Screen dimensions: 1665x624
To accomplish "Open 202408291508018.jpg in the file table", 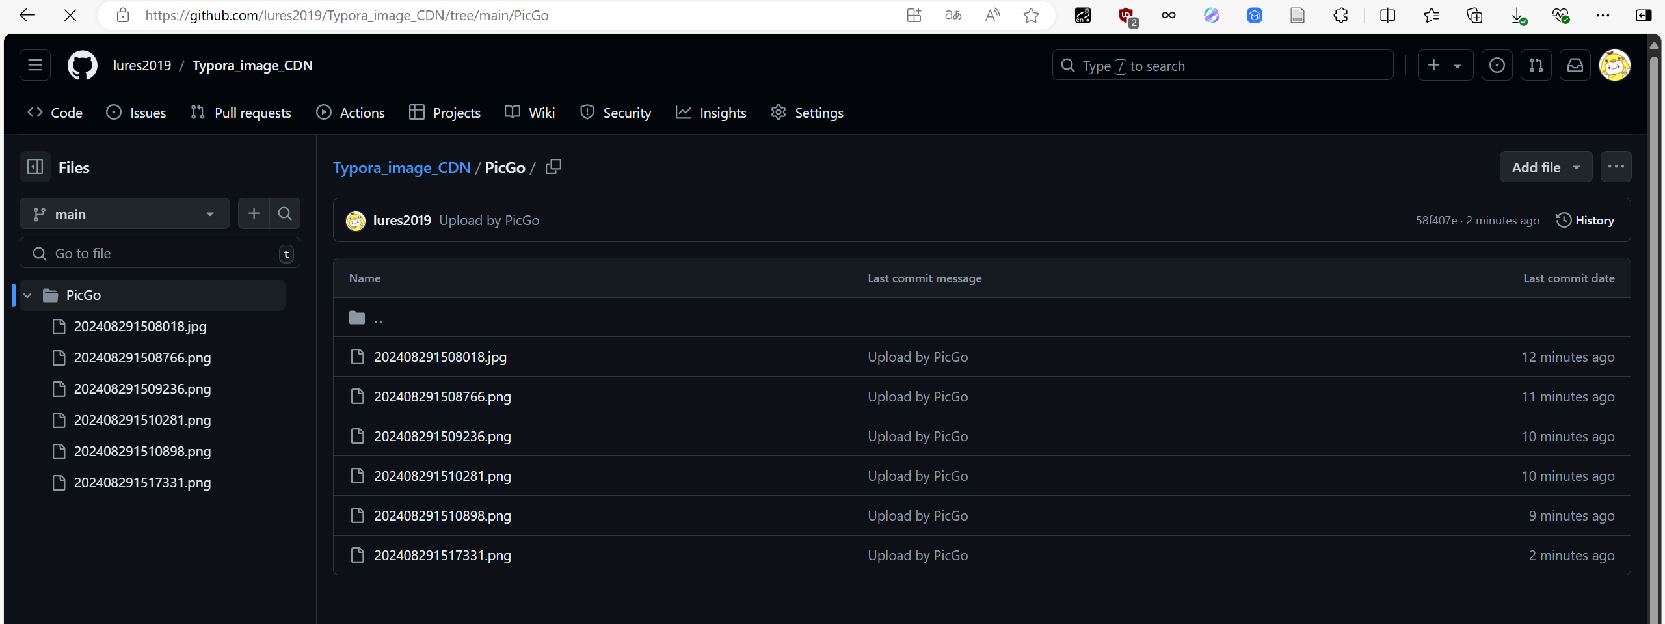I will pos(440,357).
